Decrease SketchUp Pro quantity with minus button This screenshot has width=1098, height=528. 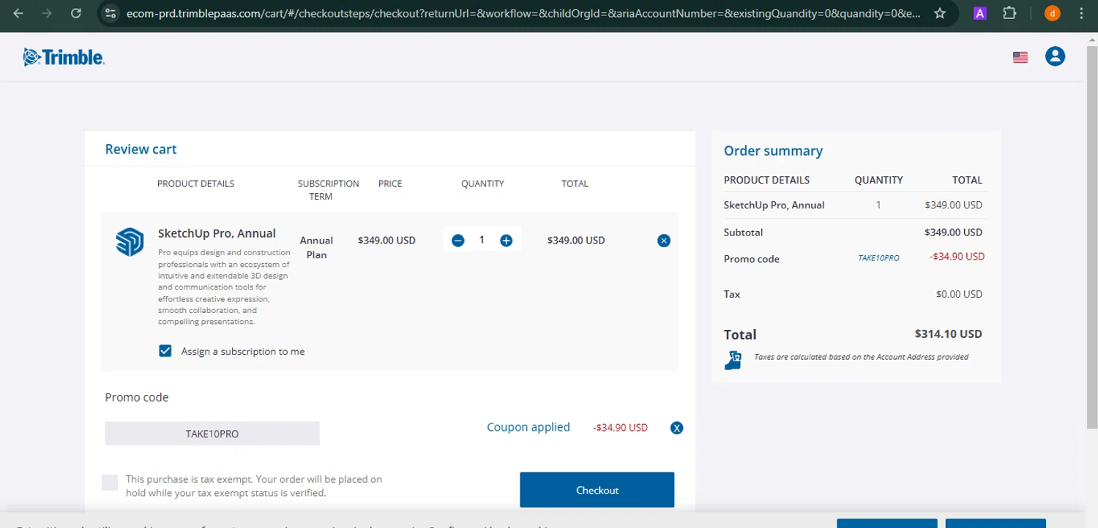[x=458, y=241]
